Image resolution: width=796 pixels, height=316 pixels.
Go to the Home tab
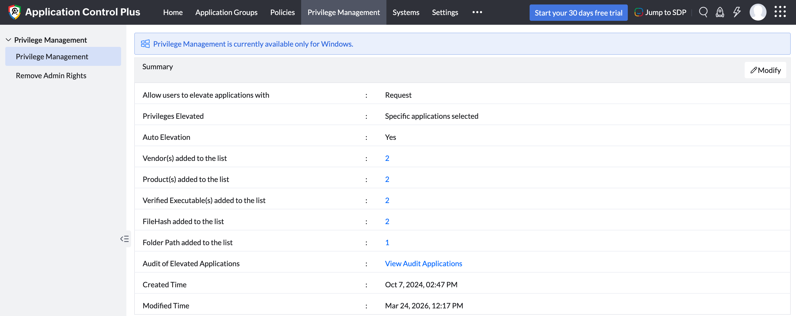173,12
